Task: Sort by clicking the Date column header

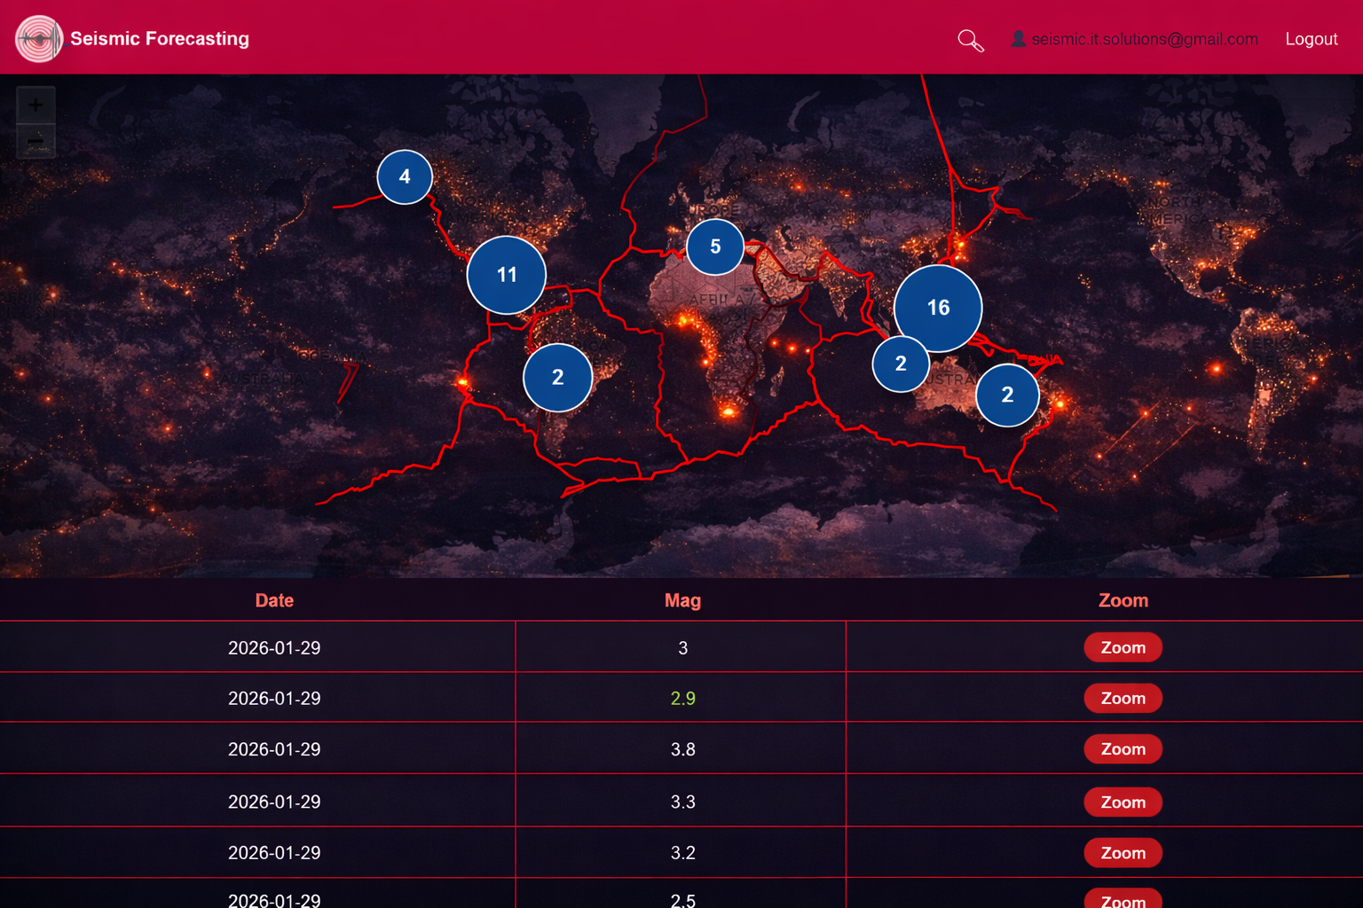Action: click(274, 600)
